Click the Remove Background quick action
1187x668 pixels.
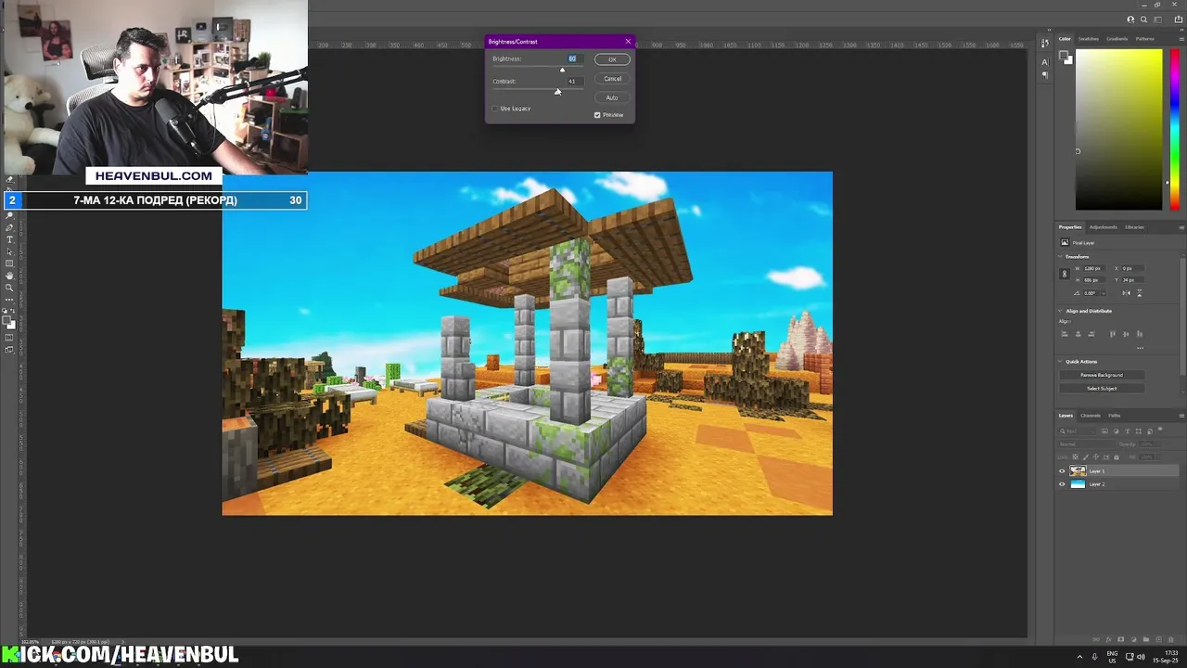[1102, 375]
